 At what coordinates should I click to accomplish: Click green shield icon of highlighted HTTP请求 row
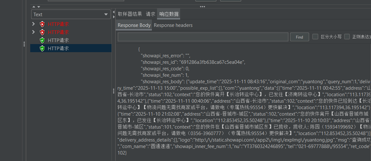coord(42,48)
